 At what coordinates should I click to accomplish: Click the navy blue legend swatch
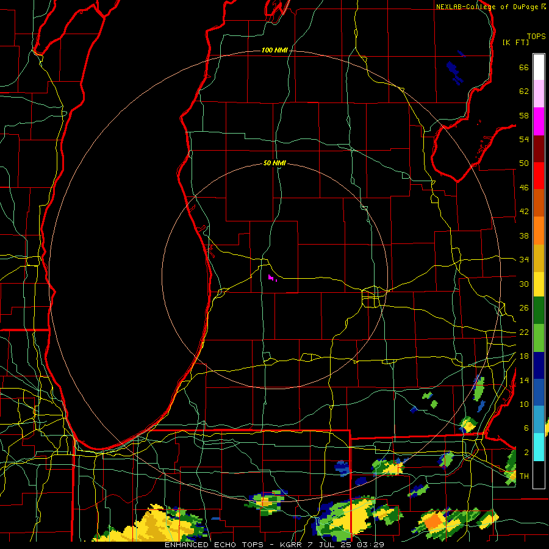point(539,366)
